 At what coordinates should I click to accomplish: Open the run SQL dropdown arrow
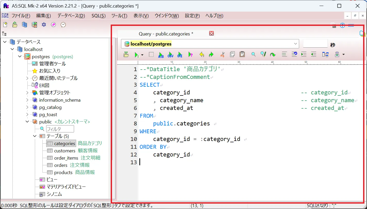coord(142,55)
